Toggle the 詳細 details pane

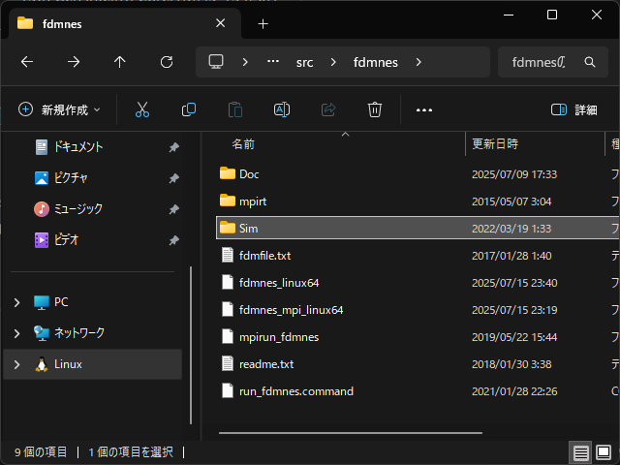coord(574,109)
